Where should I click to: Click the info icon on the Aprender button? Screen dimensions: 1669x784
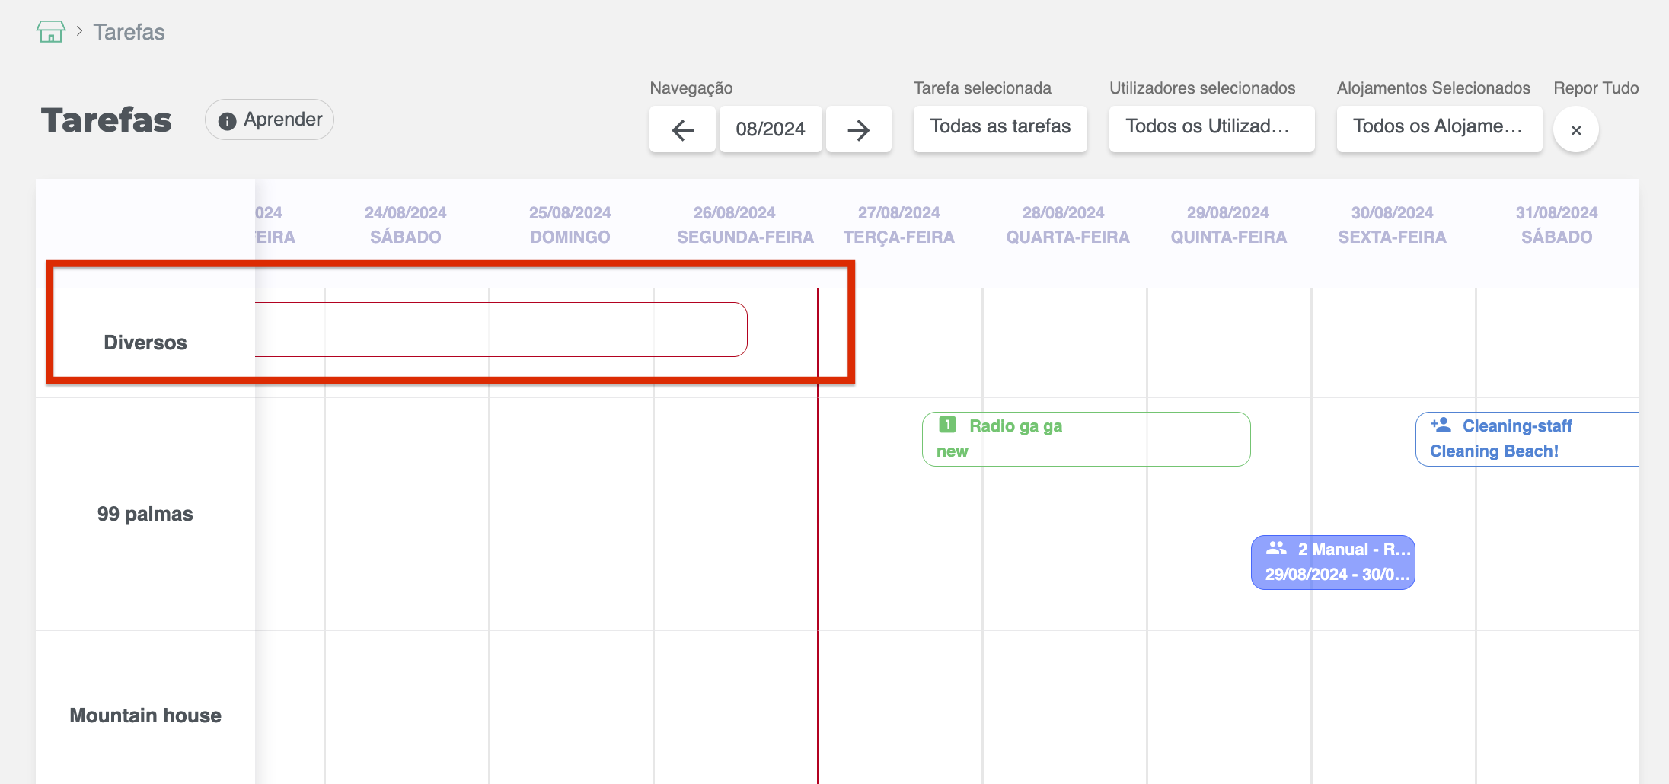click(x=227, y=120)
